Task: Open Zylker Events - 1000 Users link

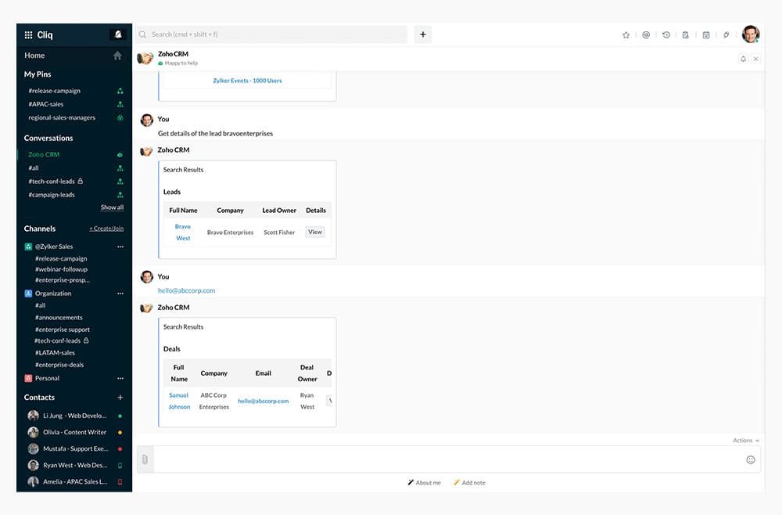Action: coord(247,81)
